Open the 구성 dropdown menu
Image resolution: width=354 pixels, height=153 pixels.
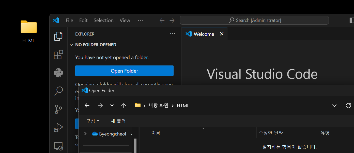click(93, 121)
